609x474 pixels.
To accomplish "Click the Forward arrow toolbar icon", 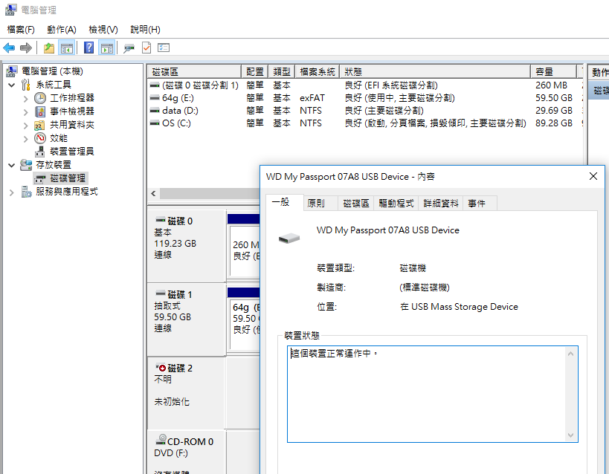I will [x=26, y=48].
